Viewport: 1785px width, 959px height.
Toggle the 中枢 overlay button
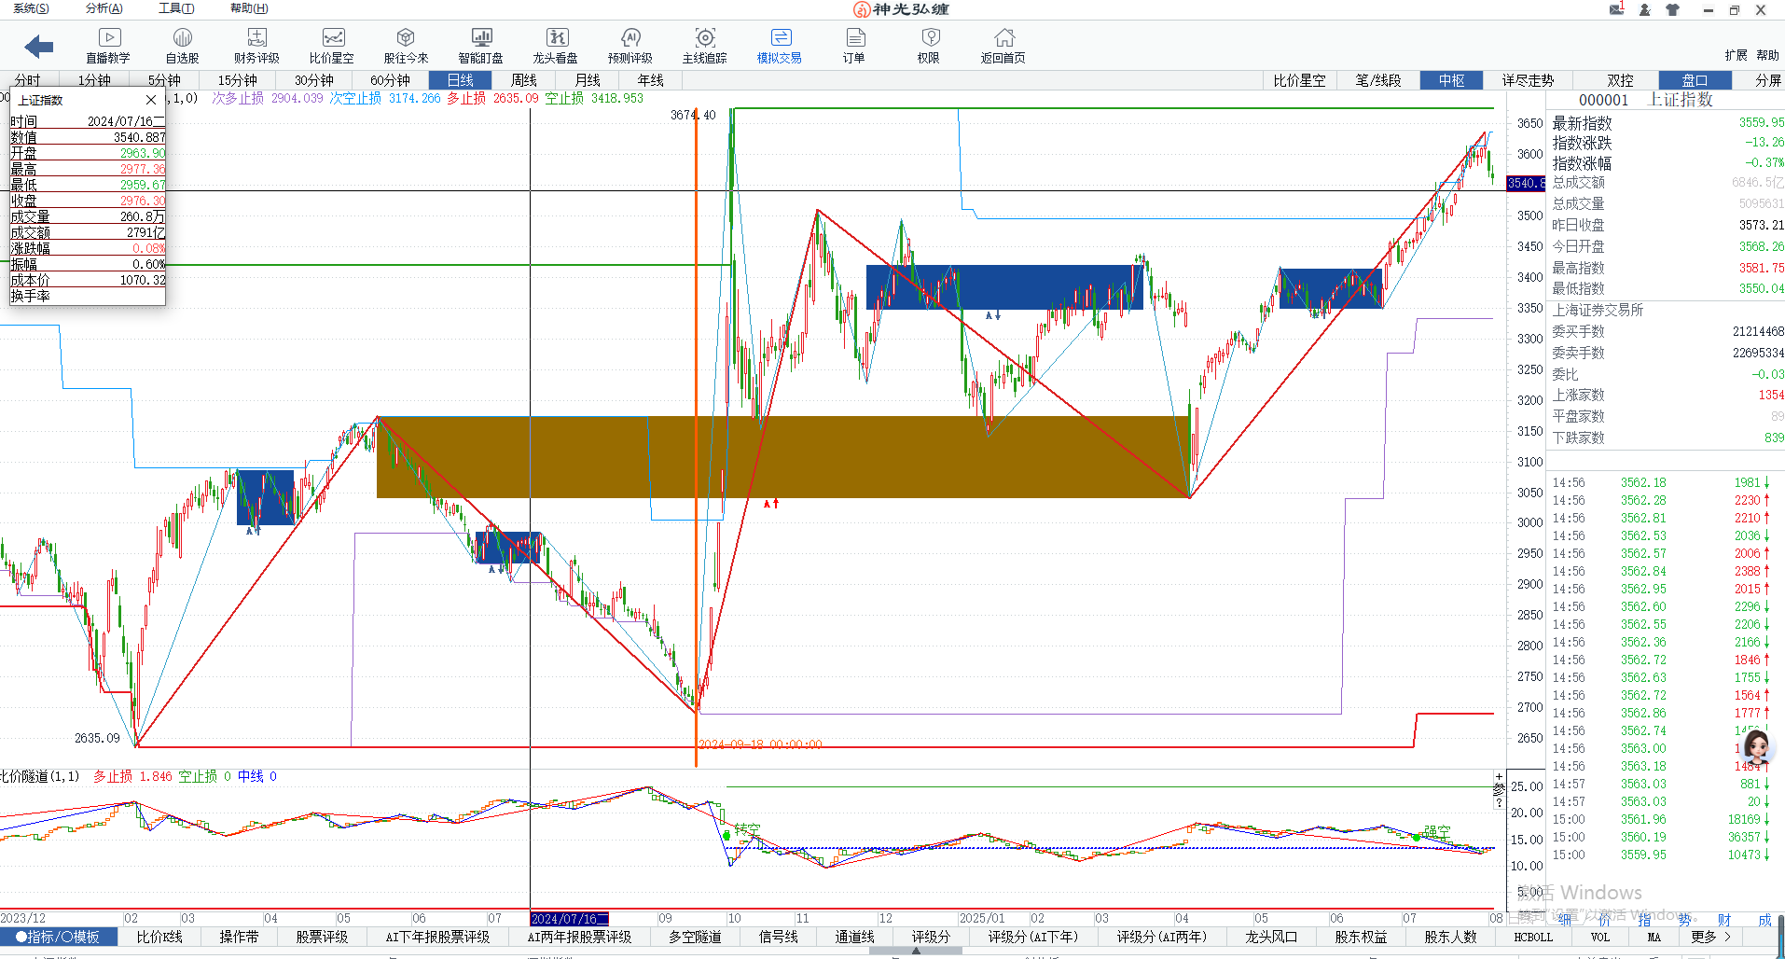tap(1451, 80)
